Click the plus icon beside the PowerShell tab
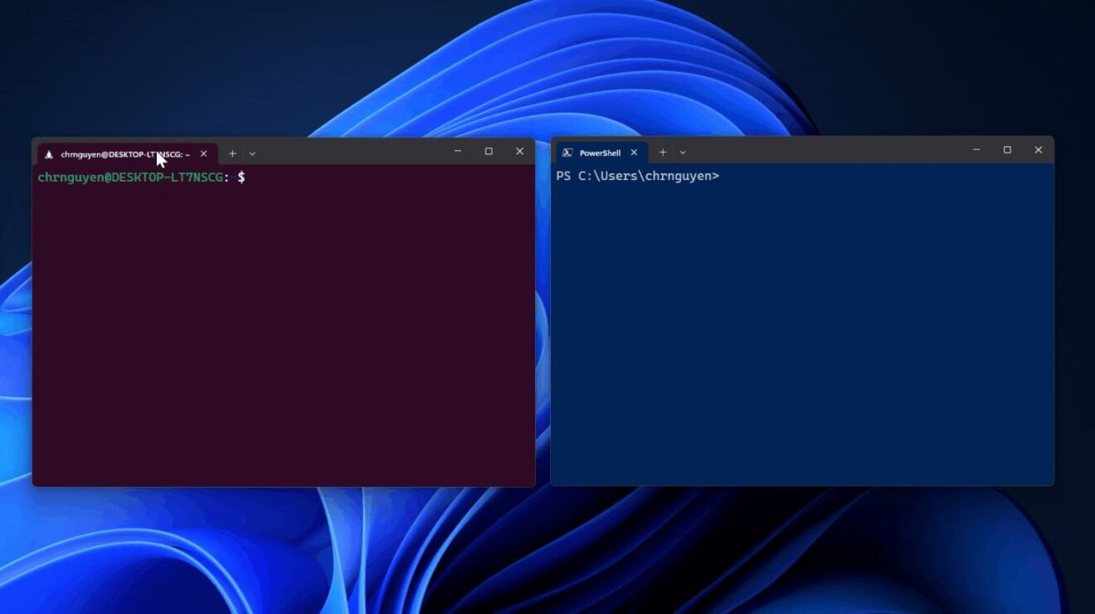1095x614 pixels. coord(663,152)
